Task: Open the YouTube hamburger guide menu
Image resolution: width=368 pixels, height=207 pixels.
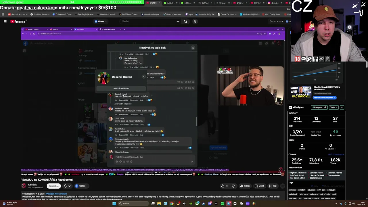Action: click(5, 21)
